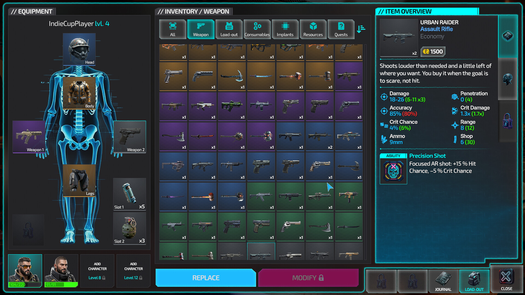This screenshot has height=295, width=525.
Task: Open the Journal panel
Action: pos(443,281)
